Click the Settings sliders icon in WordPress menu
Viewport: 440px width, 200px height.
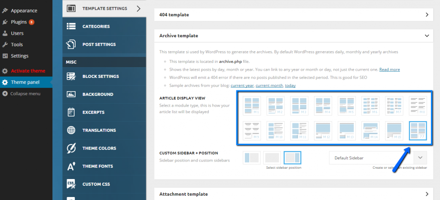pyautogui.click(x=5, y=56)
